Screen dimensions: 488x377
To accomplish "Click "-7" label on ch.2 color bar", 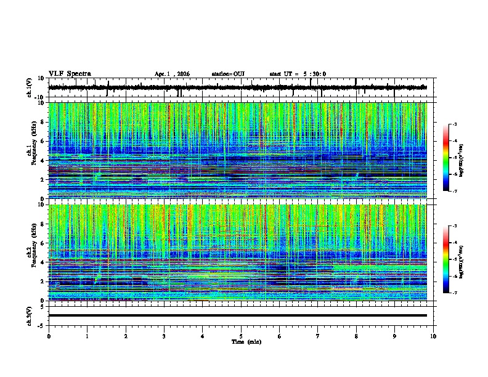I will 454,293.
